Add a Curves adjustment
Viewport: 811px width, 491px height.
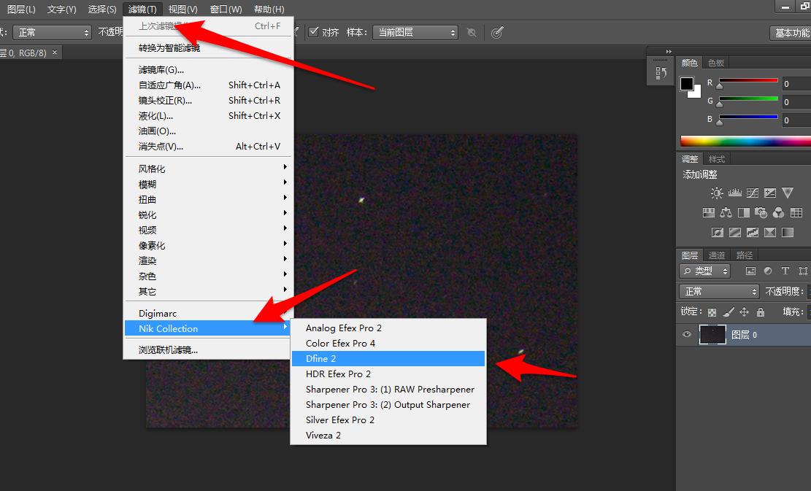(753, 193)
